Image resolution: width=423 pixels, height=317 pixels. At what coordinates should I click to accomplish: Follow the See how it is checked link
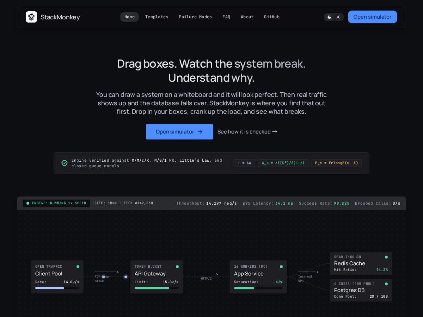(247, 132)
